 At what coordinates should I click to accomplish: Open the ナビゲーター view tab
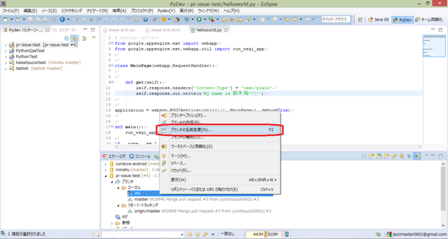click(x=66, y=30)
